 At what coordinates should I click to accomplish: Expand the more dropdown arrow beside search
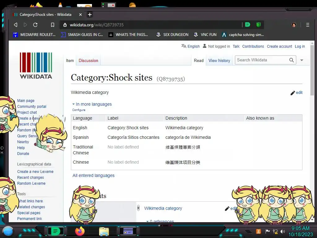pyautogui.click(x=302, y=60)
